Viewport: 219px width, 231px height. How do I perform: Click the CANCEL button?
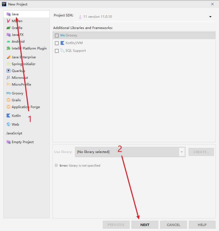point(173,225)
